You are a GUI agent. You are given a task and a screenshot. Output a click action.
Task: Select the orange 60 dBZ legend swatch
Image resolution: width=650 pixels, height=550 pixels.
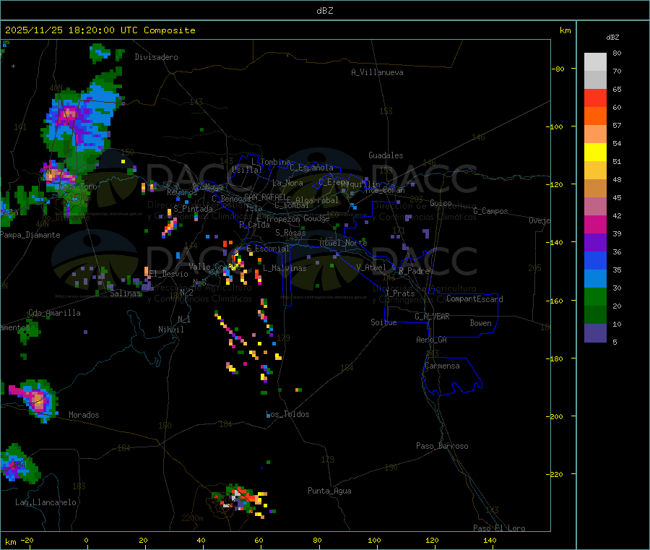(595, 116)
